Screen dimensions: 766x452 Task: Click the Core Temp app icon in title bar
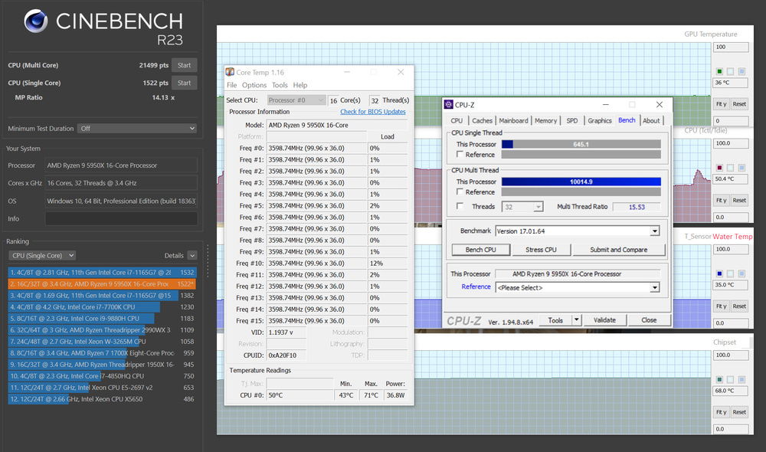tap(230, 72)
